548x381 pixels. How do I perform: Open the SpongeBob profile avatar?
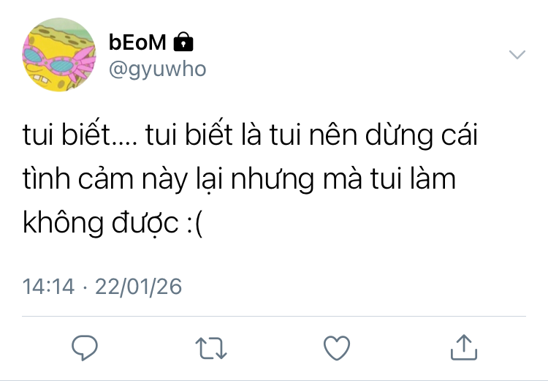[59, 55]
